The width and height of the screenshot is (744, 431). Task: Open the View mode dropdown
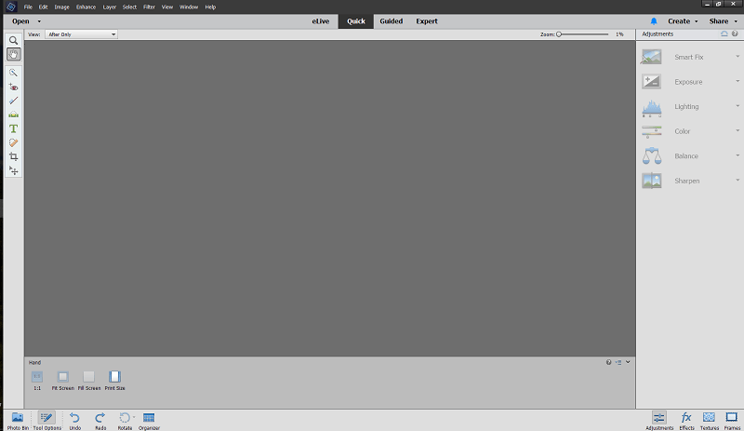pyautogui.click(x=81, y=34)
